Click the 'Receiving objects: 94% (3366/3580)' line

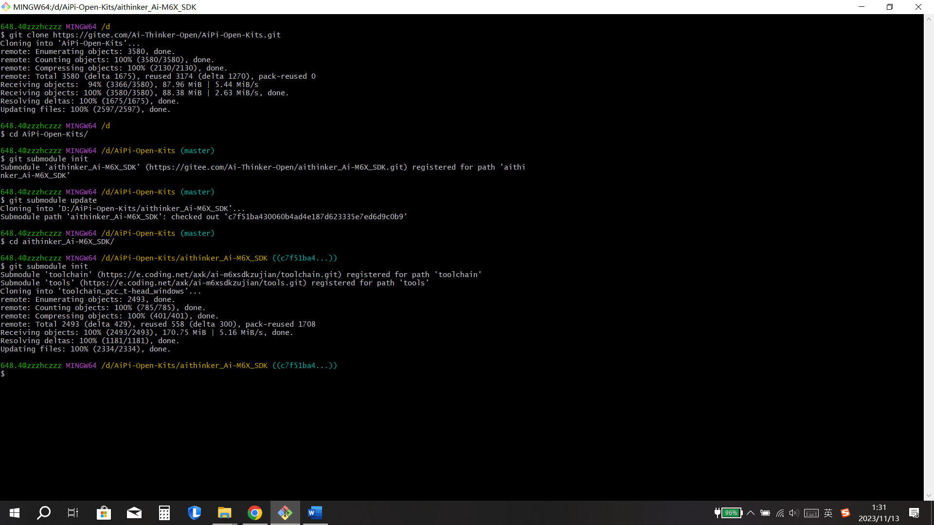(129, 85)
